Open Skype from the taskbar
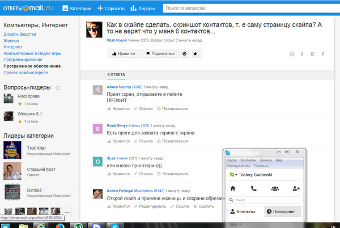The height and width of the screenshot is (228, 340). [114, 226]
